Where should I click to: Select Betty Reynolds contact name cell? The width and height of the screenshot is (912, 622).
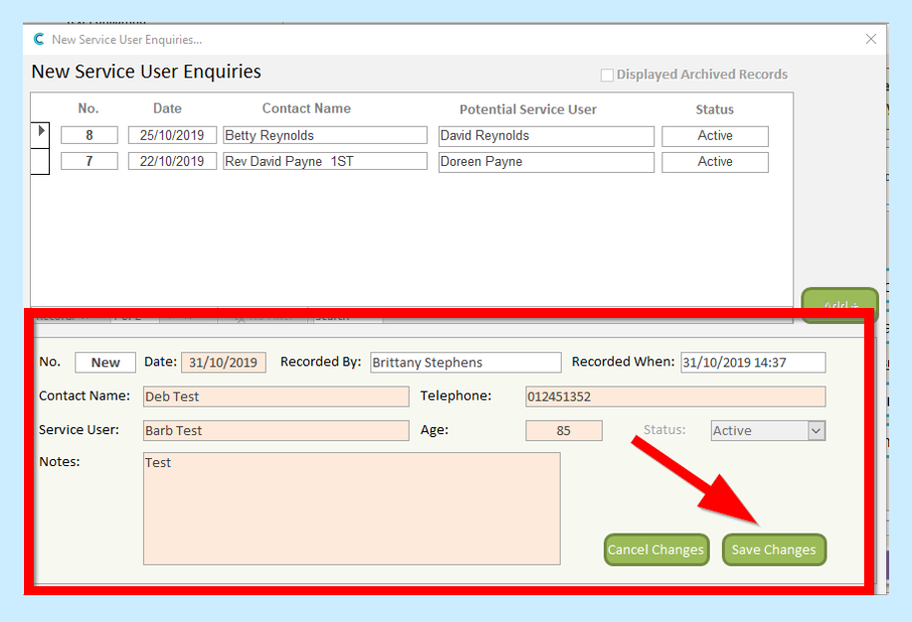(x=324, y=136)
